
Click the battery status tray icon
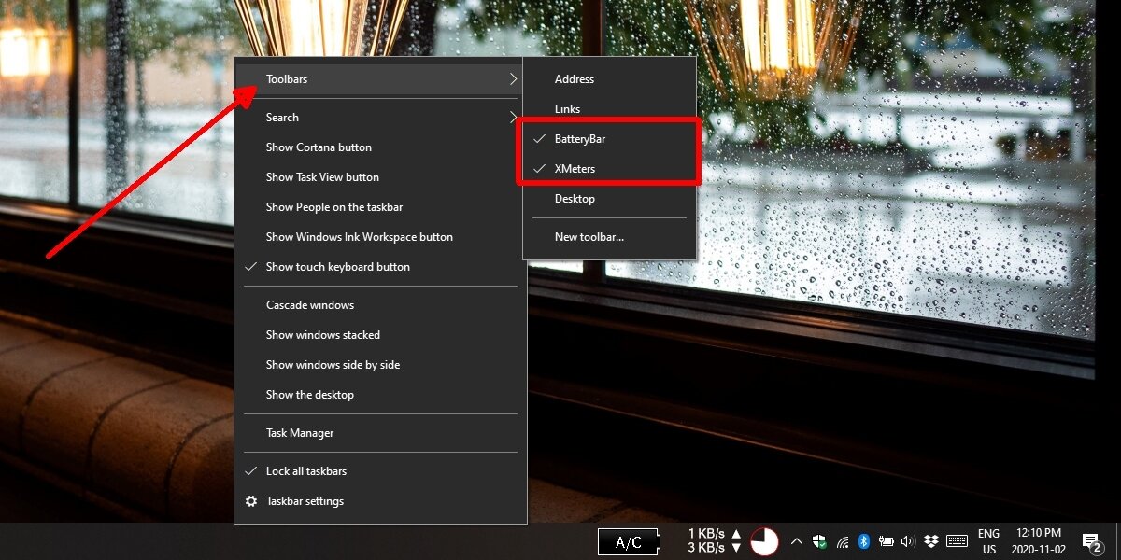tap(886, 541)
